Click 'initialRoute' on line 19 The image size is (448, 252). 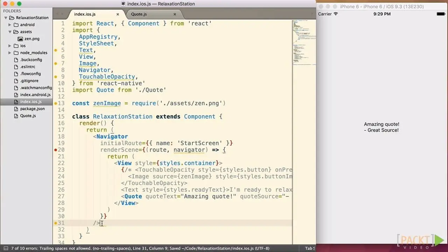click(121, 143)
